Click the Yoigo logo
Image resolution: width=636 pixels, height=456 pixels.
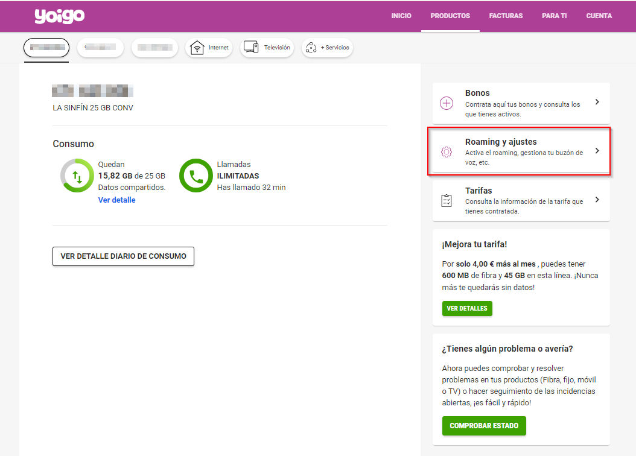click(59, 16)
